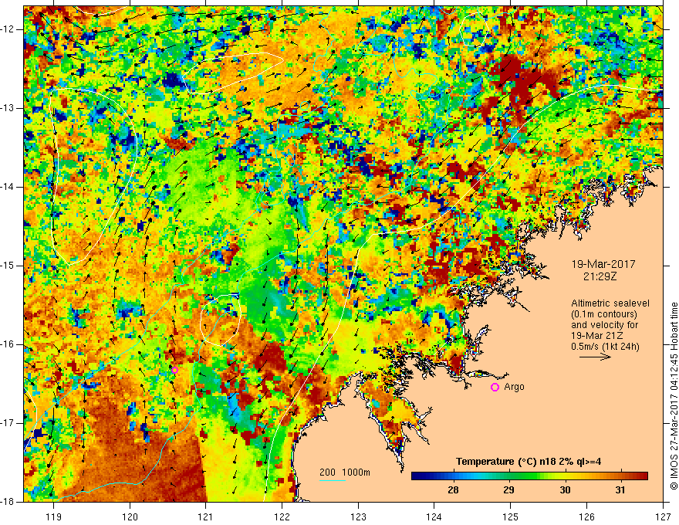Click longitude axis label '124'

(x=434, y=517)
